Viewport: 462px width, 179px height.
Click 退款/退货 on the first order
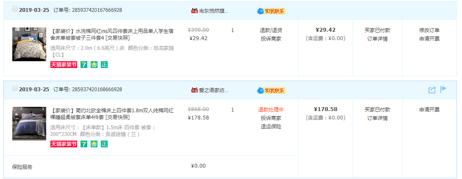[x=271, y=30]
